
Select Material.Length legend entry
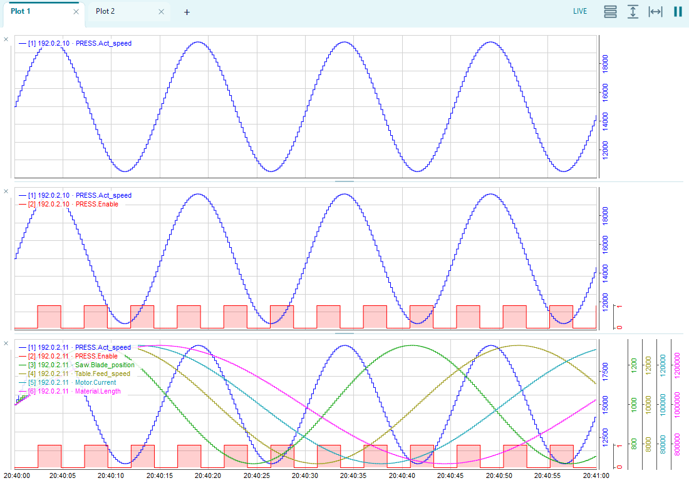[x=70, y=392]
